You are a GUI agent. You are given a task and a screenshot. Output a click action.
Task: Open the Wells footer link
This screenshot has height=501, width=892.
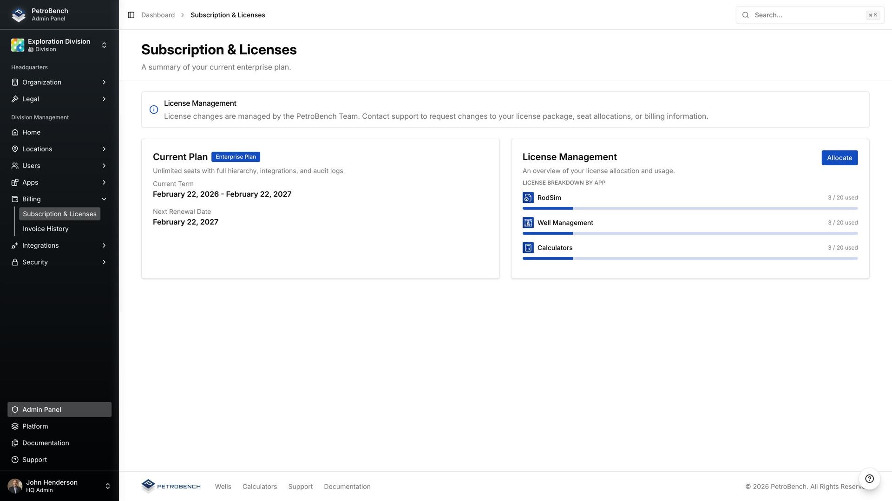pyautogui.click(x=223, y=486)
